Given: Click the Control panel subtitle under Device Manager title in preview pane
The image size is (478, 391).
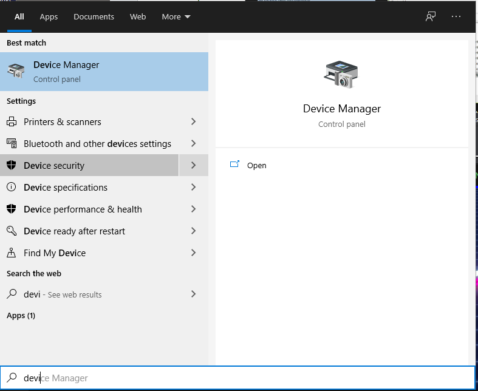Looking at the screenshot, I should tap(342, 124).
